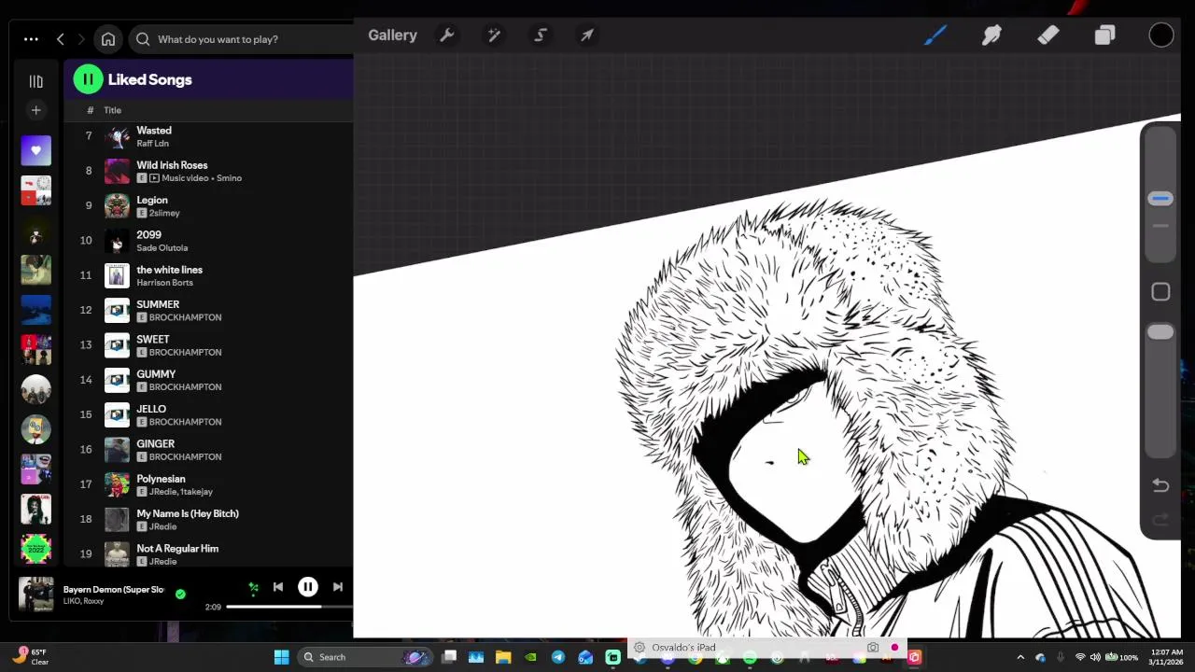
Task: Open Telegram from the taskbar
Action: click(558, 657)
